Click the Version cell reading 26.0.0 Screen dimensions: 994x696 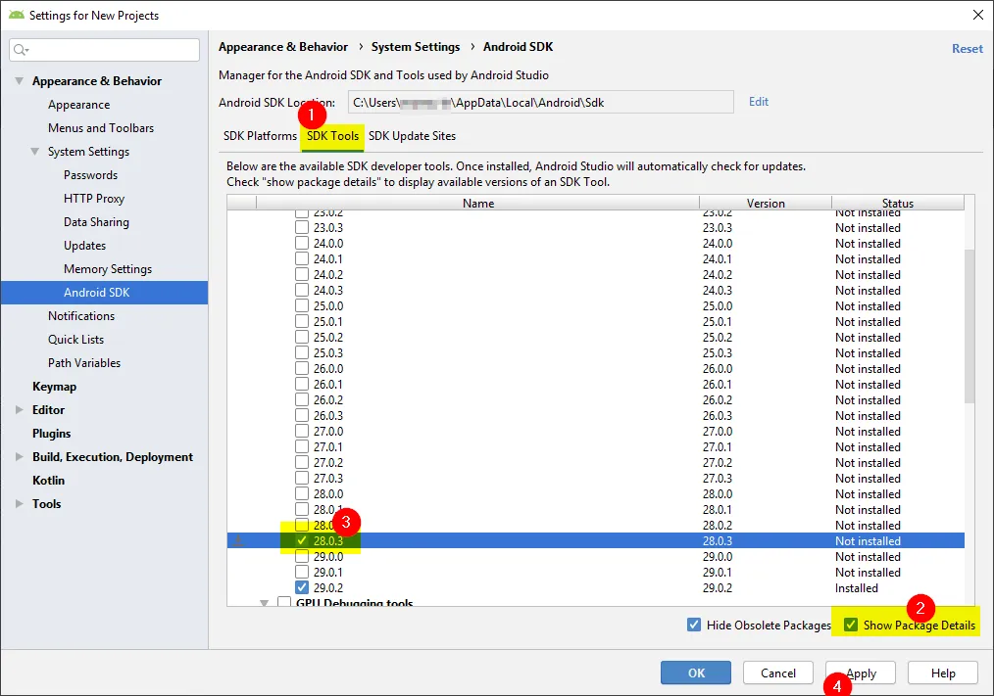click(718, 369)
